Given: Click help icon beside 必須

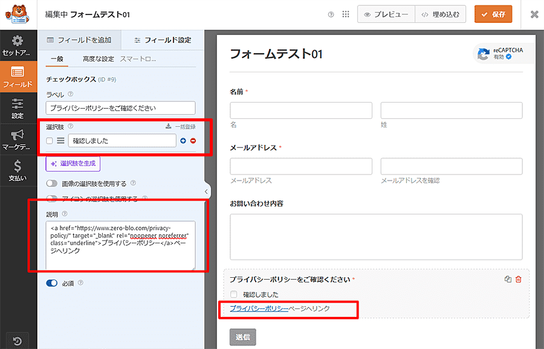Looking at the screenshot, I should click(x=80, y=283).
